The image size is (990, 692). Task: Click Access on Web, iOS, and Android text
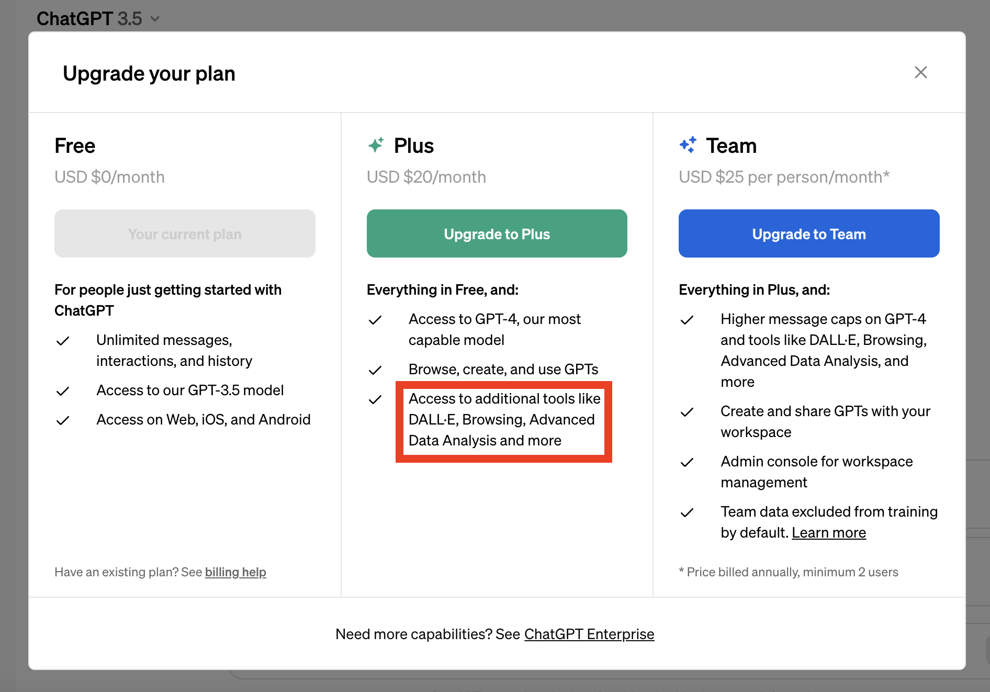(x=204, y=420)
